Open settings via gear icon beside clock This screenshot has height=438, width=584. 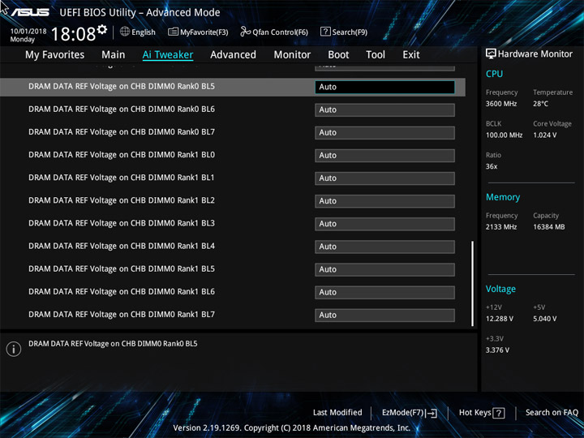[102, 29]
